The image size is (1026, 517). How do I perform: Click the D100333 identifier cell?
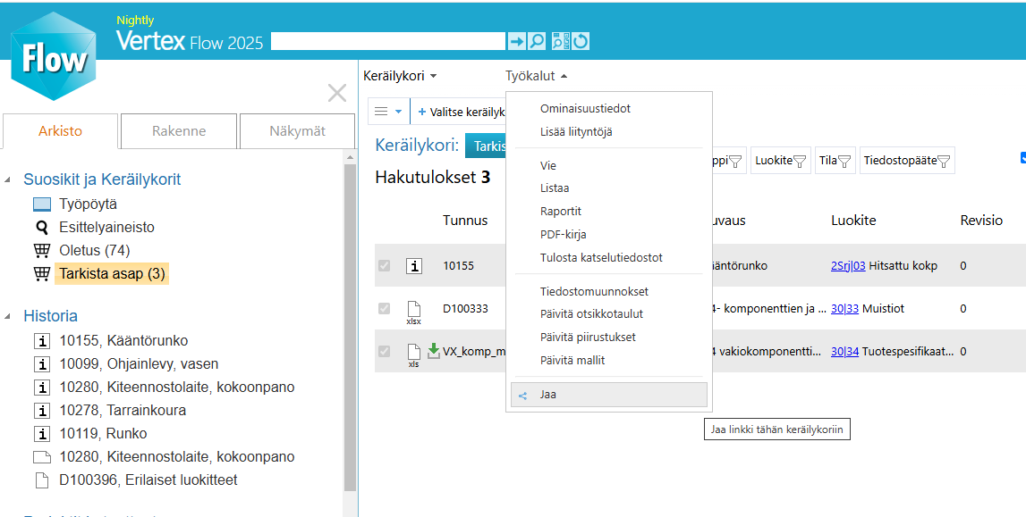point(465,308)
